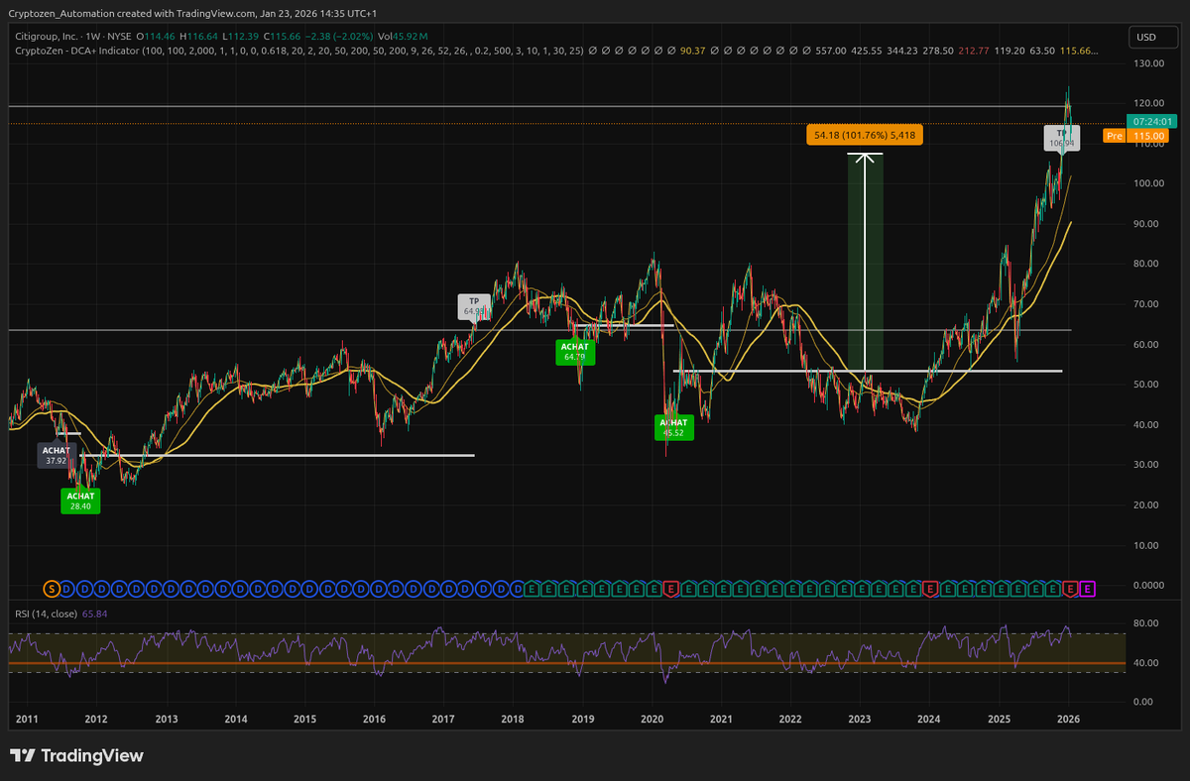Click the 10.00 price scale label
The height and width of the screenshot is (781, 1190).
1148,545
